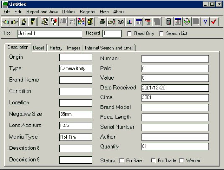Tick the Wanted status checkbox
Image resolution: width=224 pixels, height=170 pixels.
pos(182,160)
